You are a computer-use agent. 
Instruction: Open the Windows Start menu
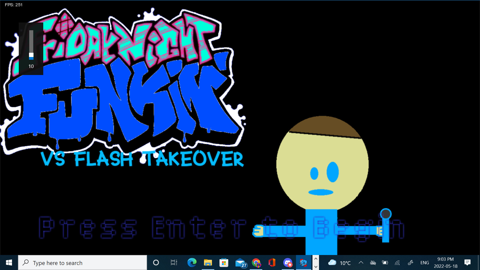(9, 262)
